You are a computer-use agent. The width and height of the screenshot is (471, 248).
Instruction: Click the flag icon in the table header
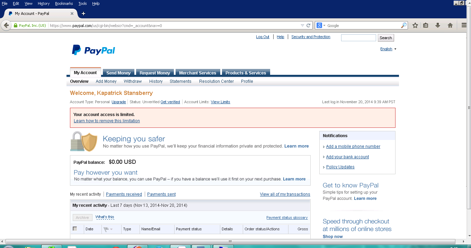pyautogui.click(x=106, y=229)
